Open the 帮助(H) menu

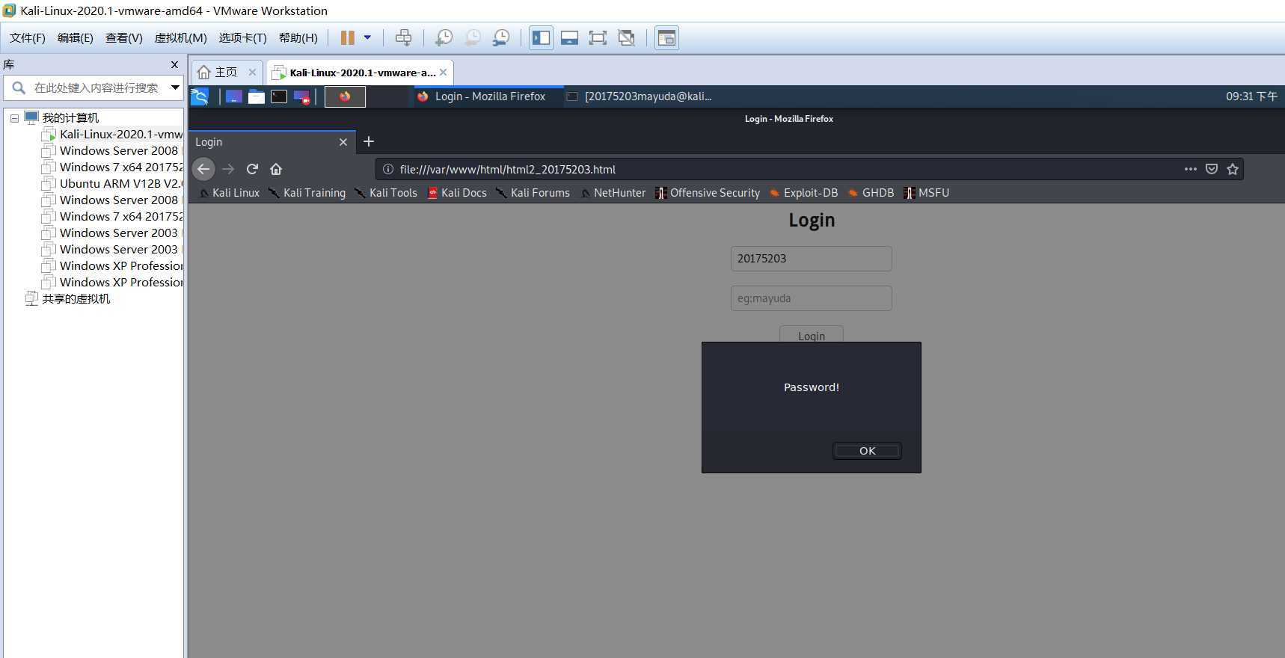(x=298, y=38)
